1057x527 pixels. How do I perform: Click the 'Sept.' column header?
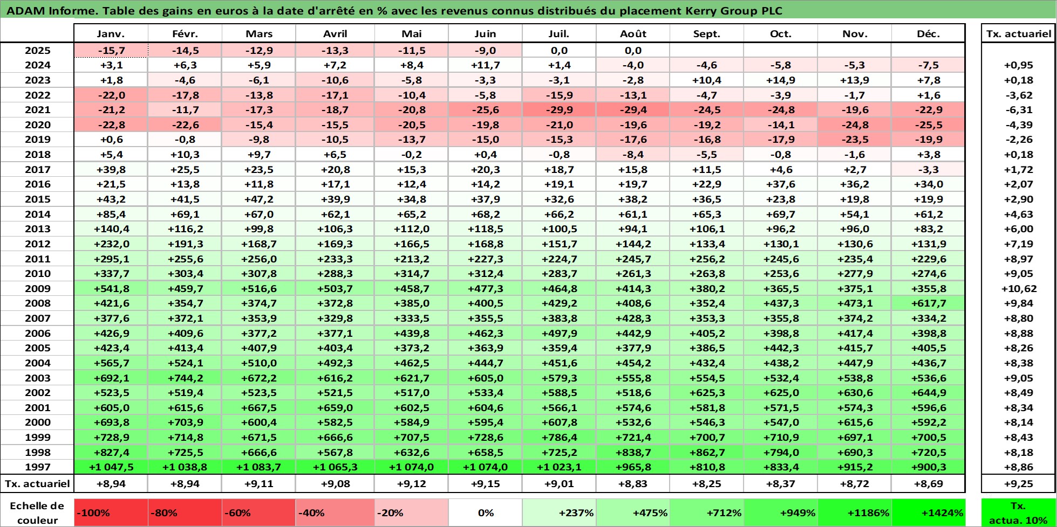707,33
